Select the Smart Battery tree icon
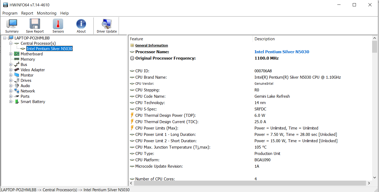379x192 pixels. [x=17, y=102]
